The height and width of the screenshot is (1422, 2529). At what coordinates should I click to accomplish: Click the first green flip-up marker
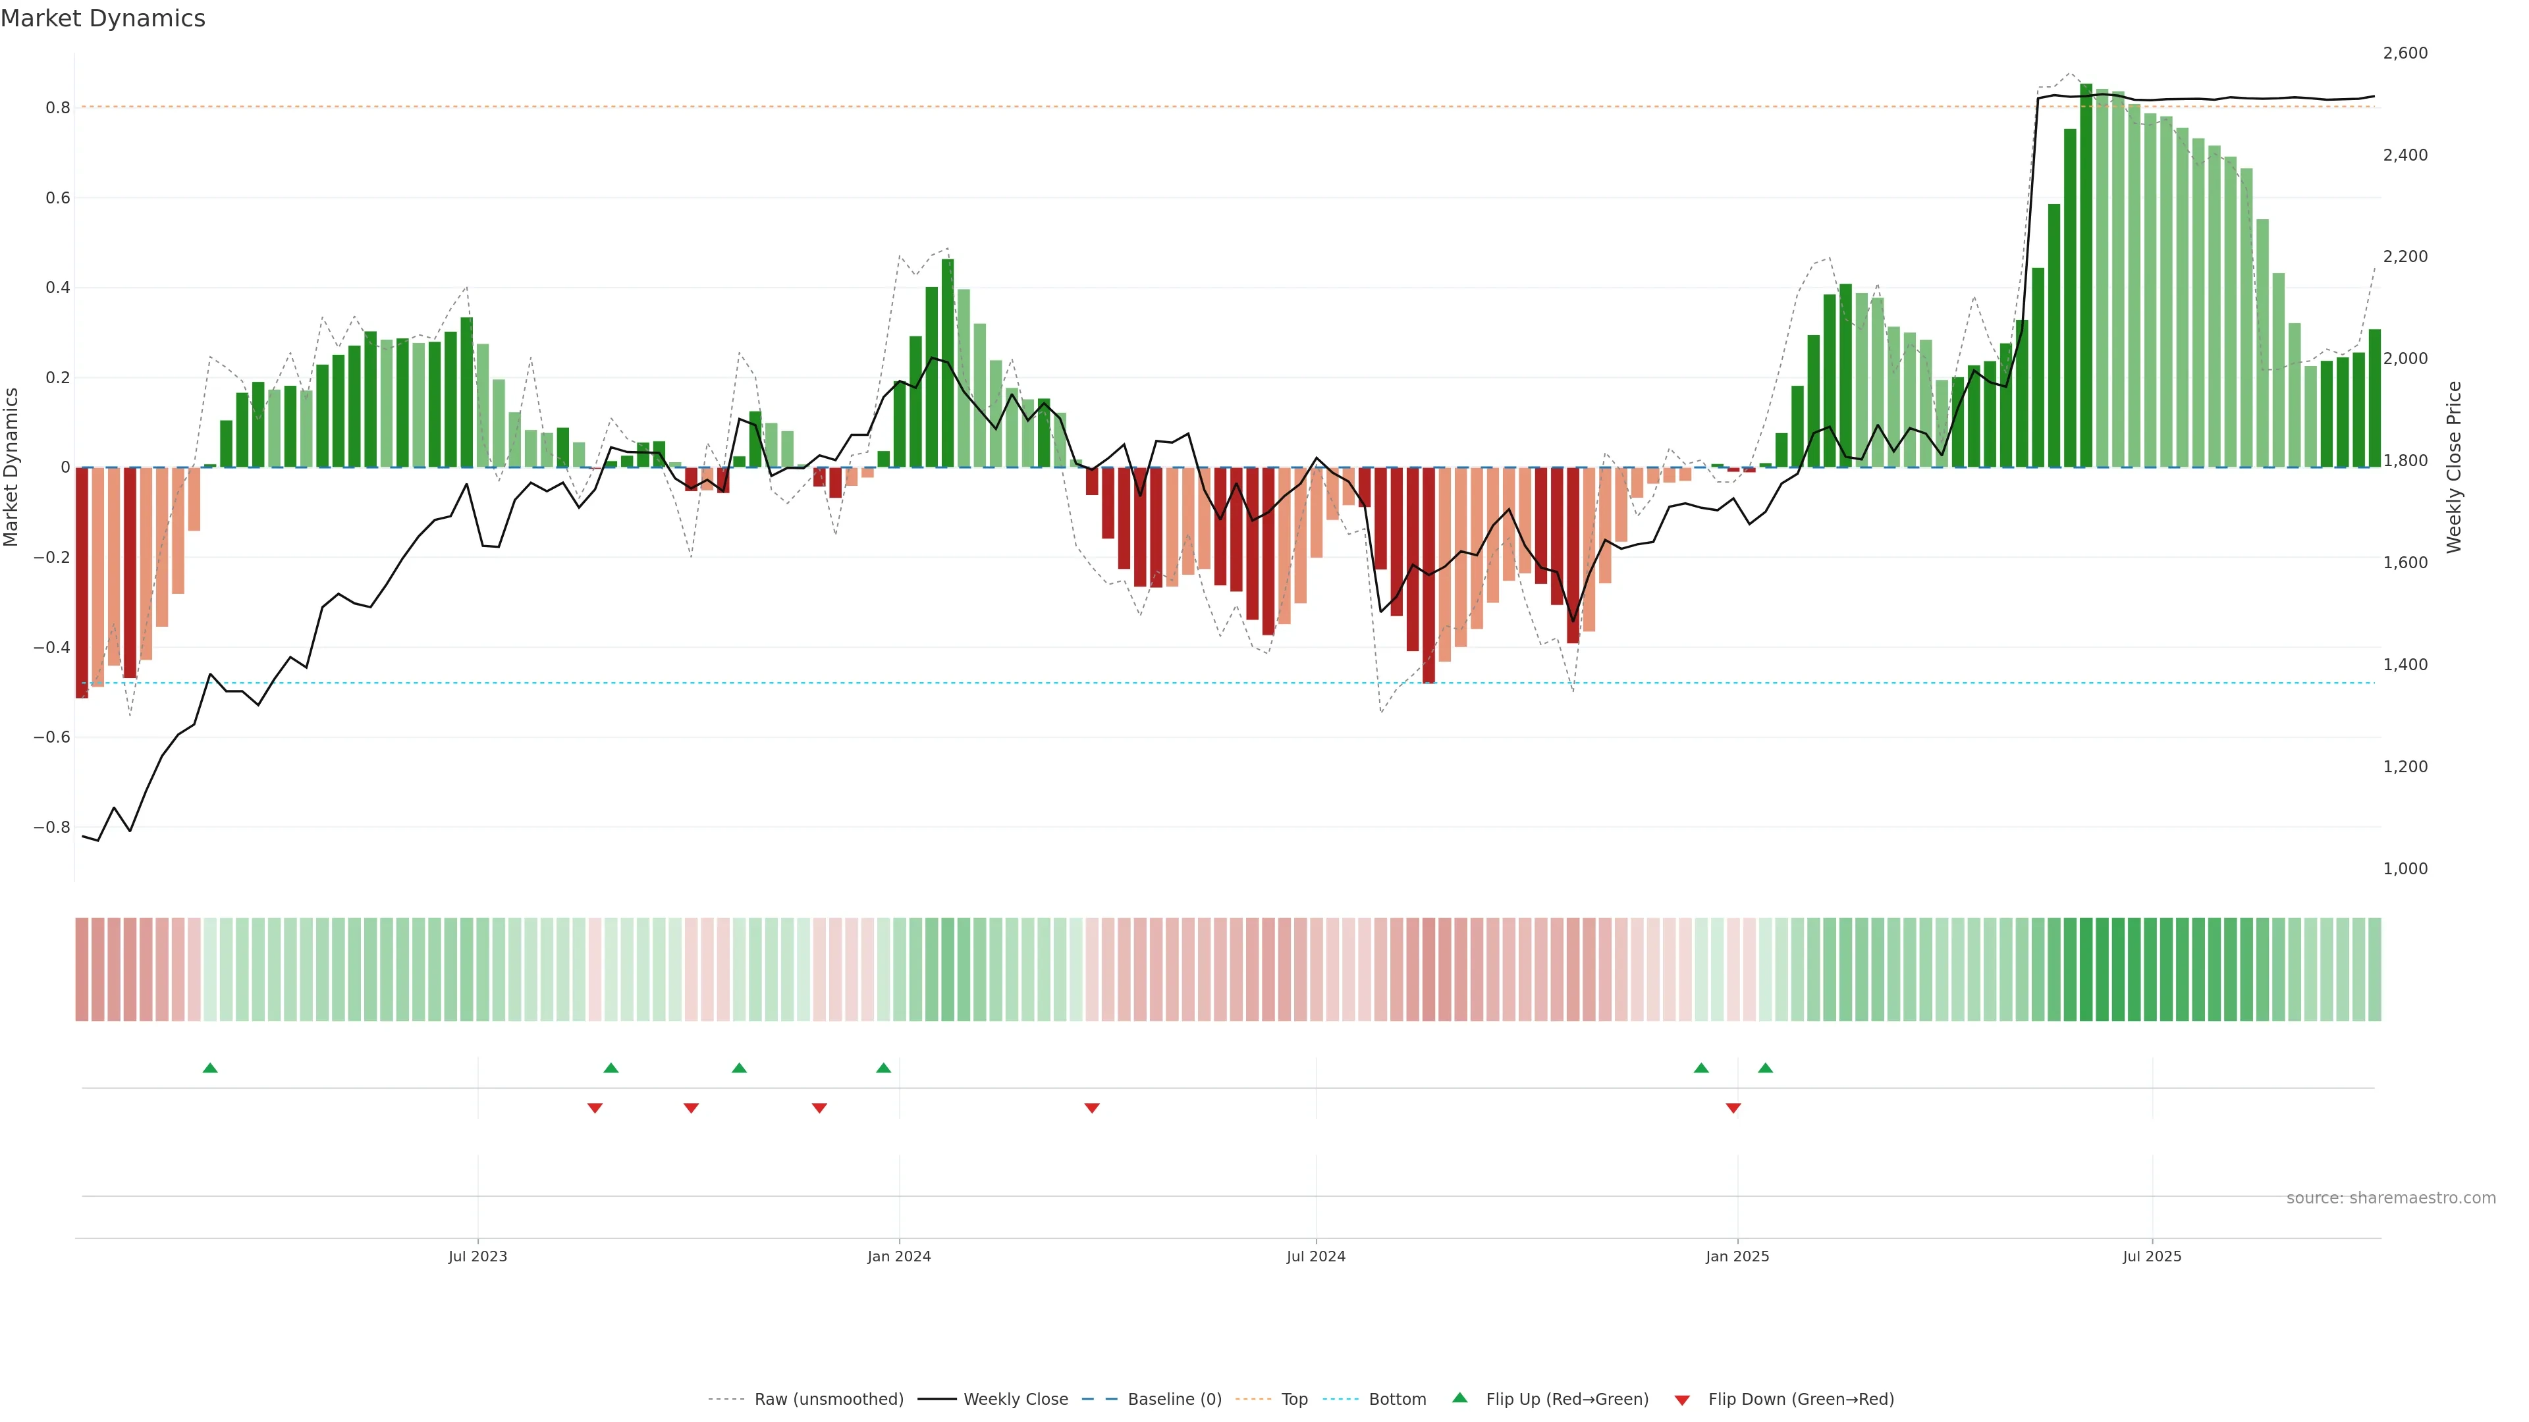point(210,1068)
